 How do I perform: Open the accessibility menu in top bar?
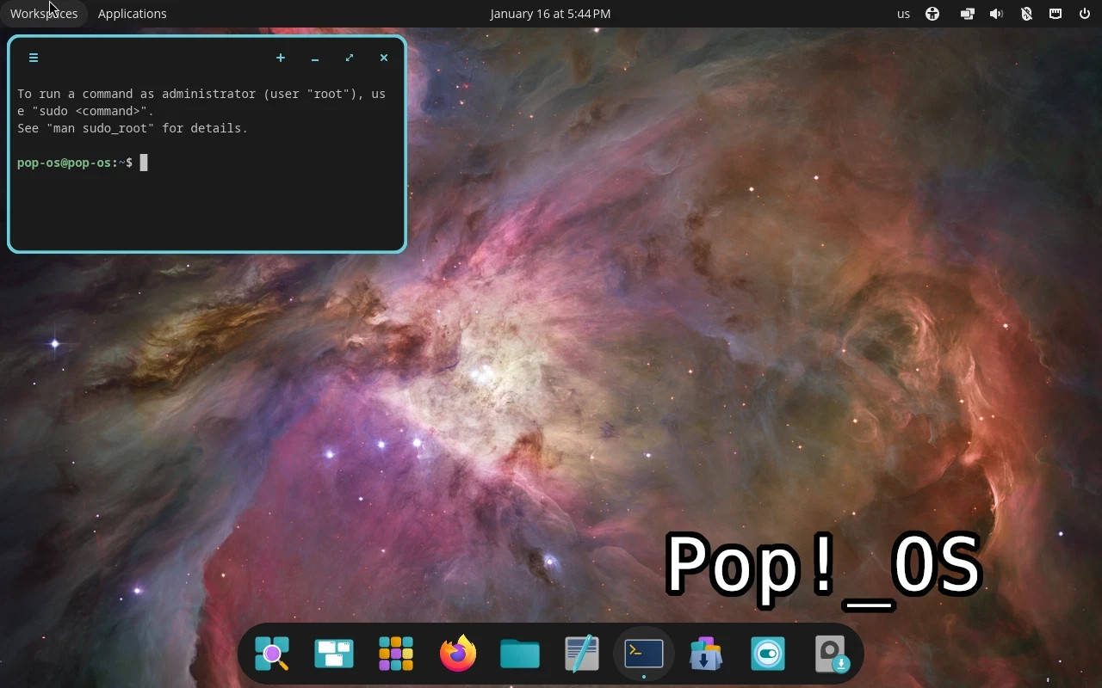[x=932, y=14]
